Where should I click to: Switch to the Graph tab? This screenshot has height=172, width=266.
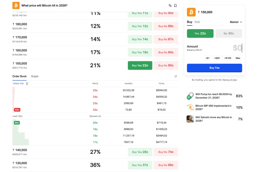35,76
